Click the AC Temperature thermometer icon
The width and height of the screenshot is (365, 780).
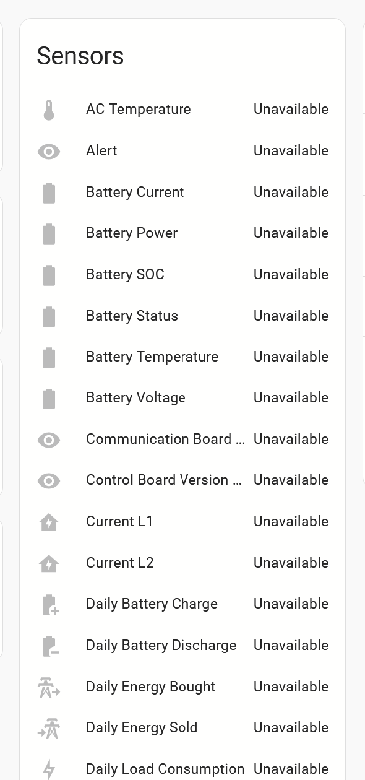[x=49, y=110]
